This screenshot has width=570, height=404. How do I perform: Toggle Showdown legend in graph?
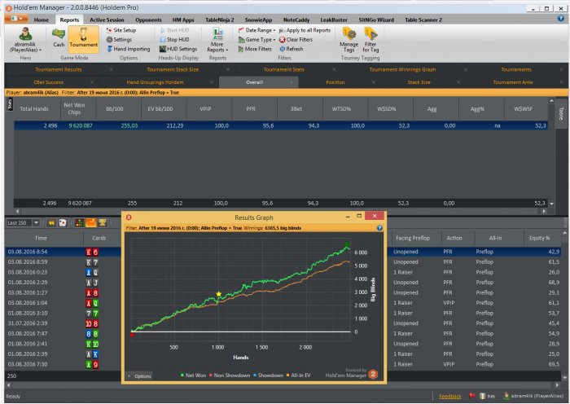(268, 375)
